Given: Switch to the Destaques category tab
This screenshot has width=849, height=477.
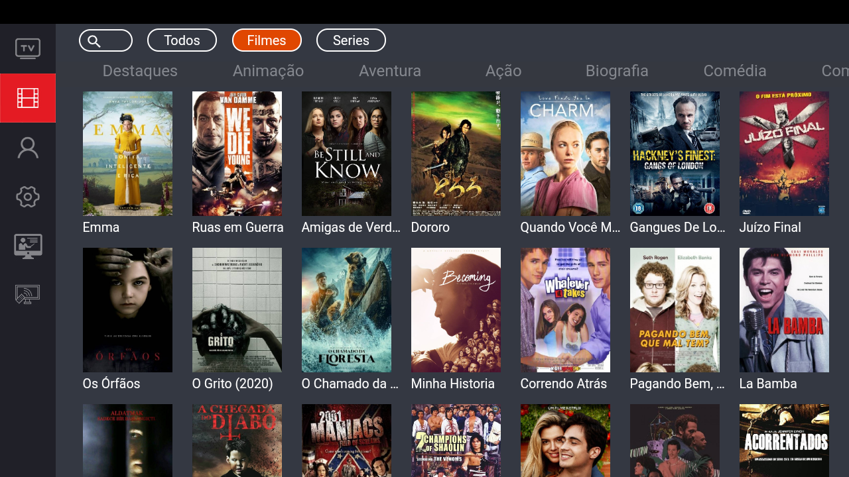Looking at the screenshot, I should pyautogui.click(x=140, y=71).
